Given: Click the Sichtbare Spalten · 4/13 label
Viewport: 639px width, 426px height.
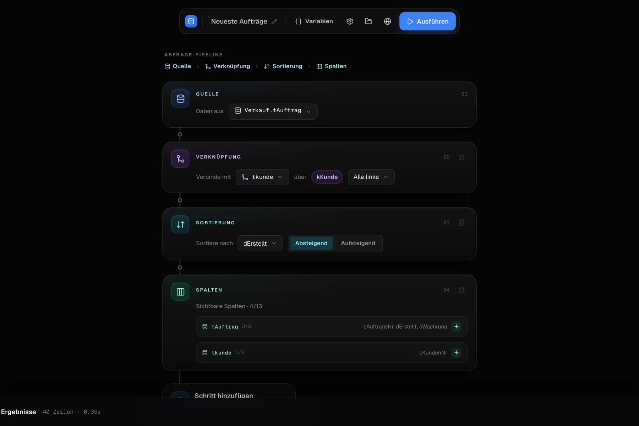Looking at the screenshot, I should 229,306.
